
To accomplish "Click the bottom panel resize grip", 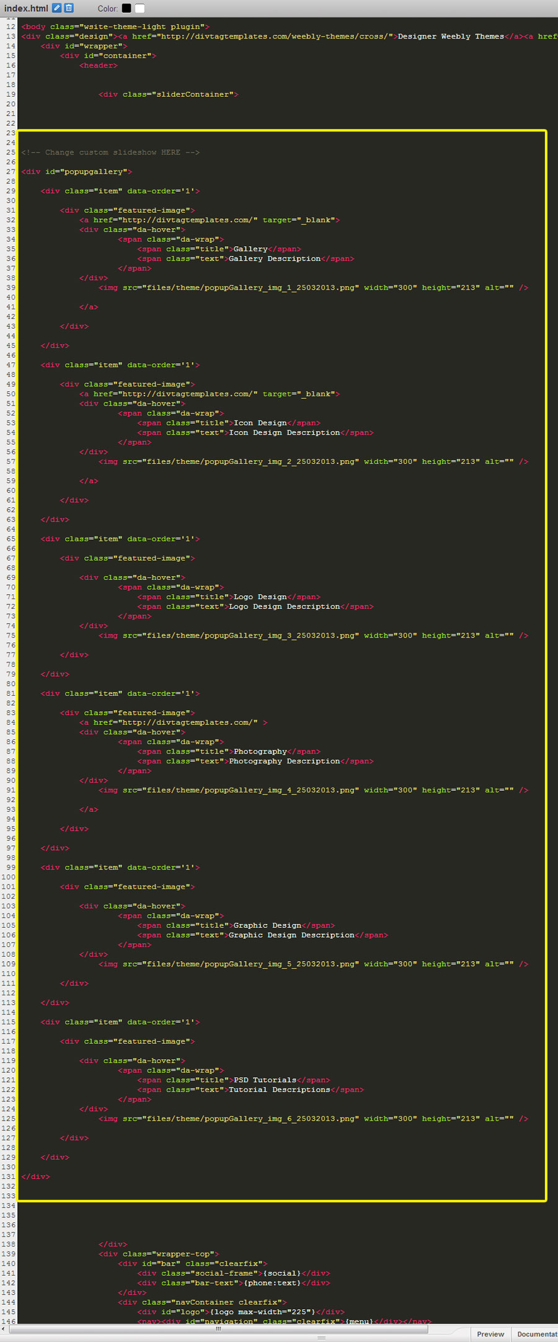I will coord(321,1338).
